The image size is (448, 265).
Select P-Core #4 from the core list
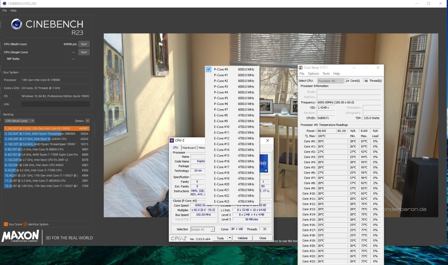coord(232,92)
